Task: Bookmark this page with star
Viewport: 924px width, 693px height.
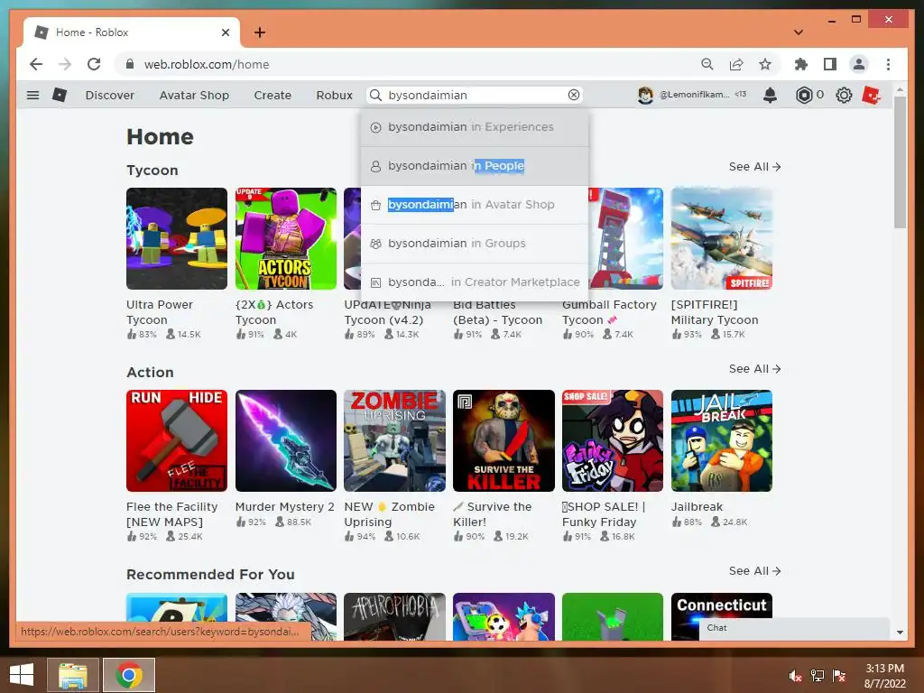Action: point(765,64)
